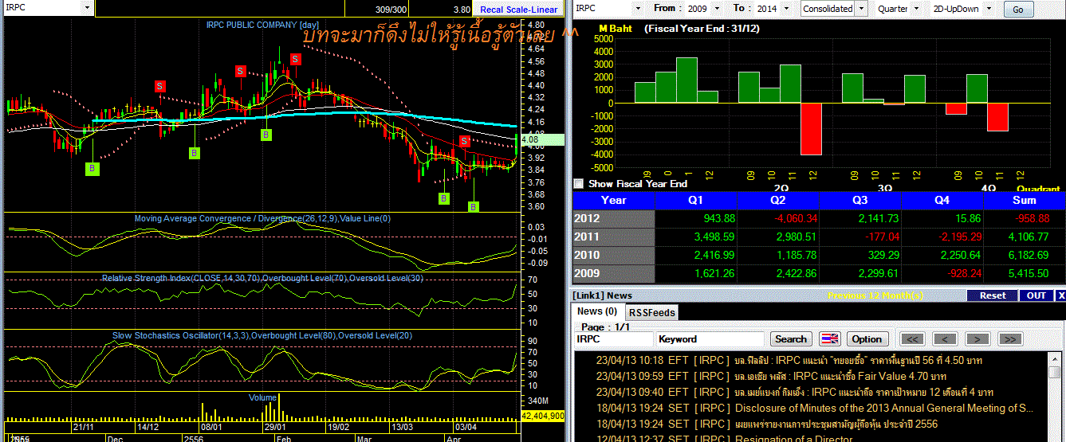
Task: Open Disclosure of Minutes of 2013 AGM news
Action: click(812, 408)
